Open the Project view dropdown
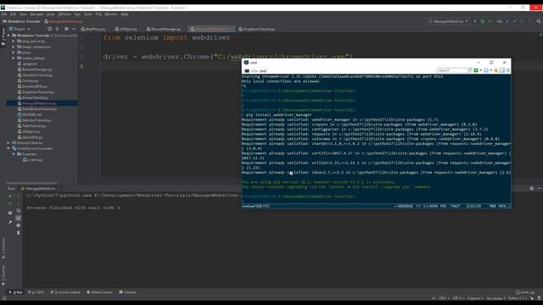The width and height of the screenshot is (543, 305). (20, 29)
